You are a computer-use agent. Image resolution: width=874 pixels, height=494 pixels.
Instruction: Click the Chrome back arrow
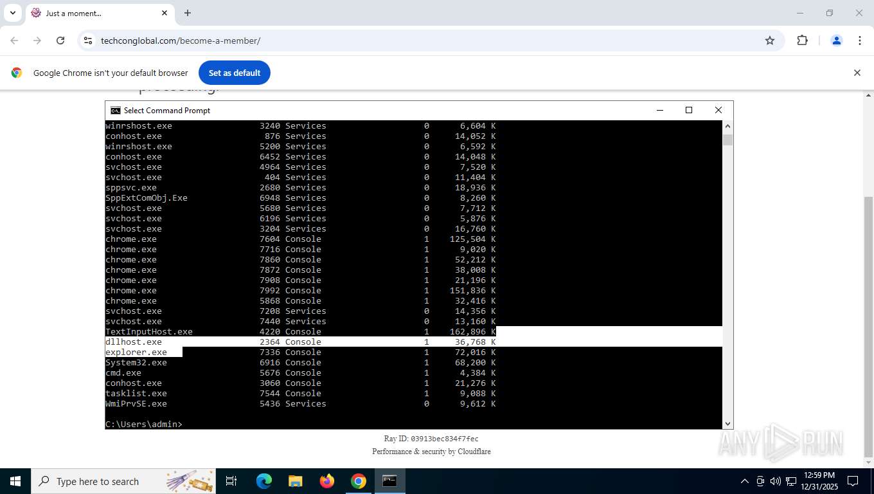tap(14, 41)
